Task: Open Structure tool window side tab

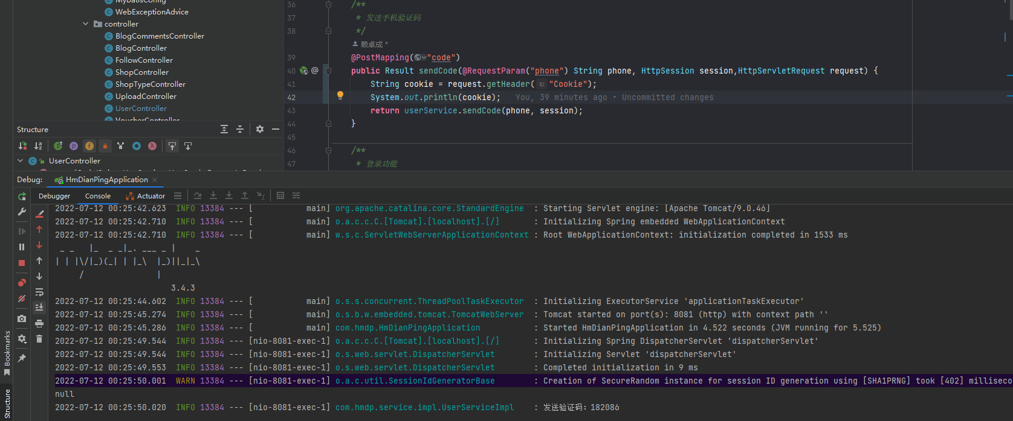Action: point(7,403)
